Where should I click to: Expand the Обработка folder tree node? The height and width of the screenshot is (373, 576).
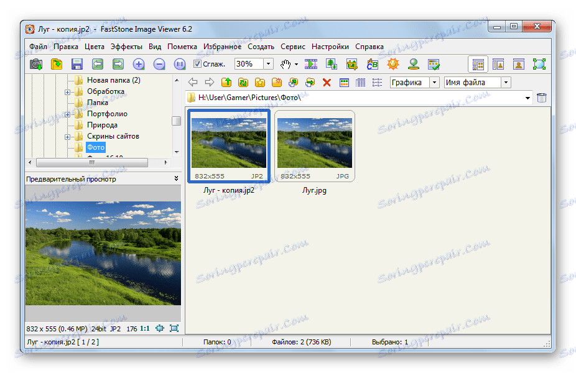(68, 92)
